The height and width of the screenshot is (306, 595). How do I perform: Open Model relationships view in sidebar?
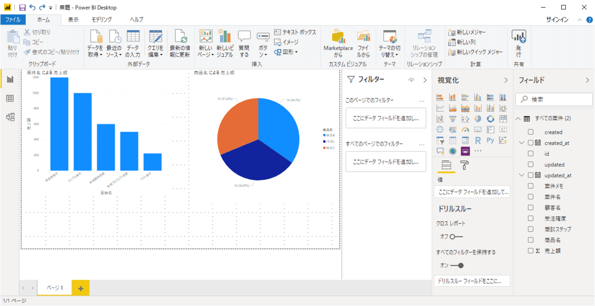pyautogui.click(x=10, y=117)
